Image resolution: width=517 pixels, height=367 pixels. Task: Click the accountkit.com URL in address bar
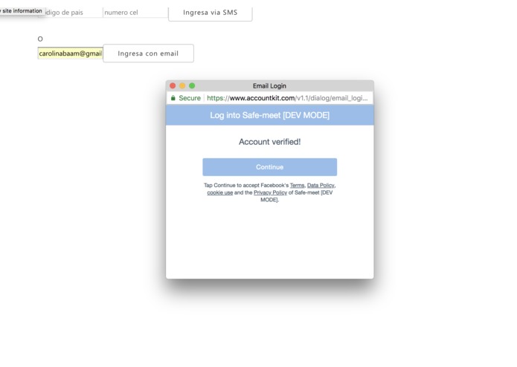pos(287,98)
